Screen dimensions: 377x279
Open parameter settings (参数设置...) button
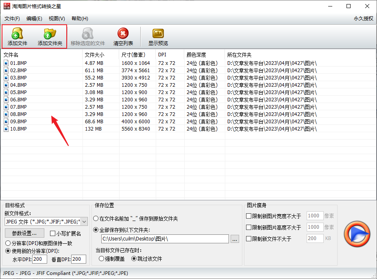click(x=24, y=233)
